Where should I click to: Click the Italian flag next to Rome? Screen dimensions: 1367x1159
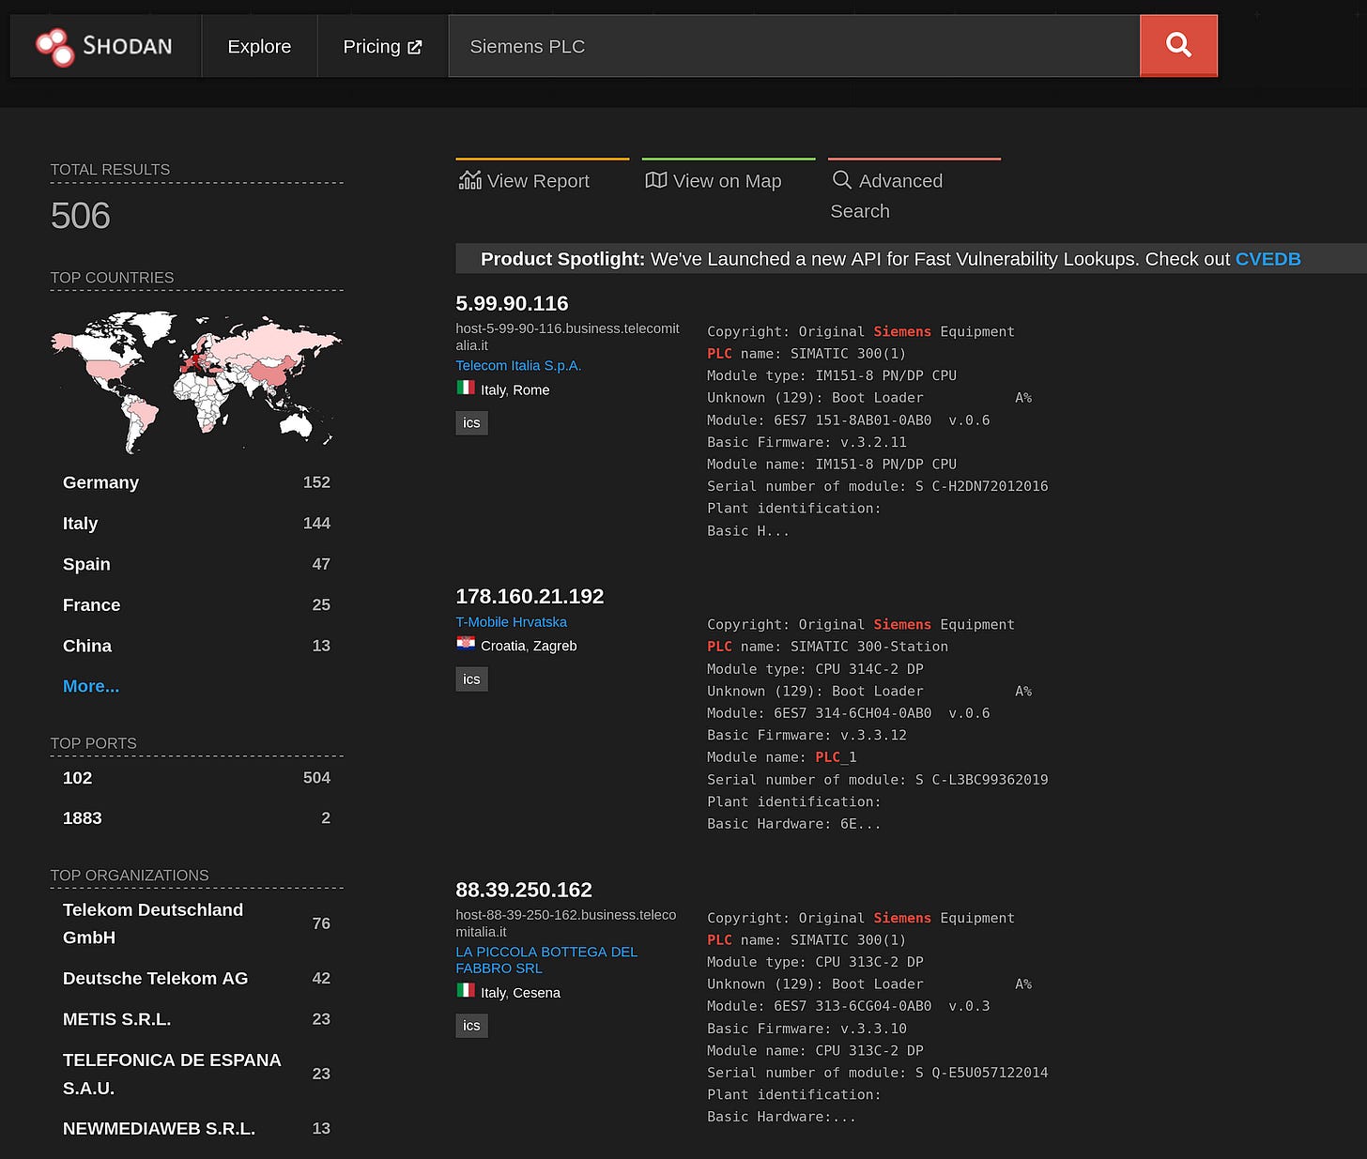pos(465,388)
